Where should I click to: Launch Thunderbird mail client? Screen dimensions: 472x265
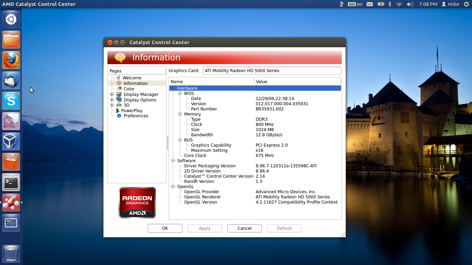11,80
